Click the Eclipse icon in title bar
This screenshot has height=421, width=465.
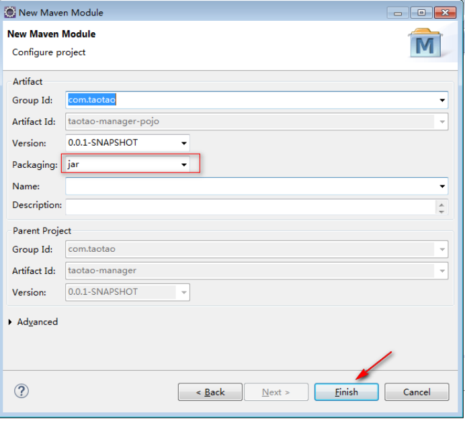coord(10,13)
